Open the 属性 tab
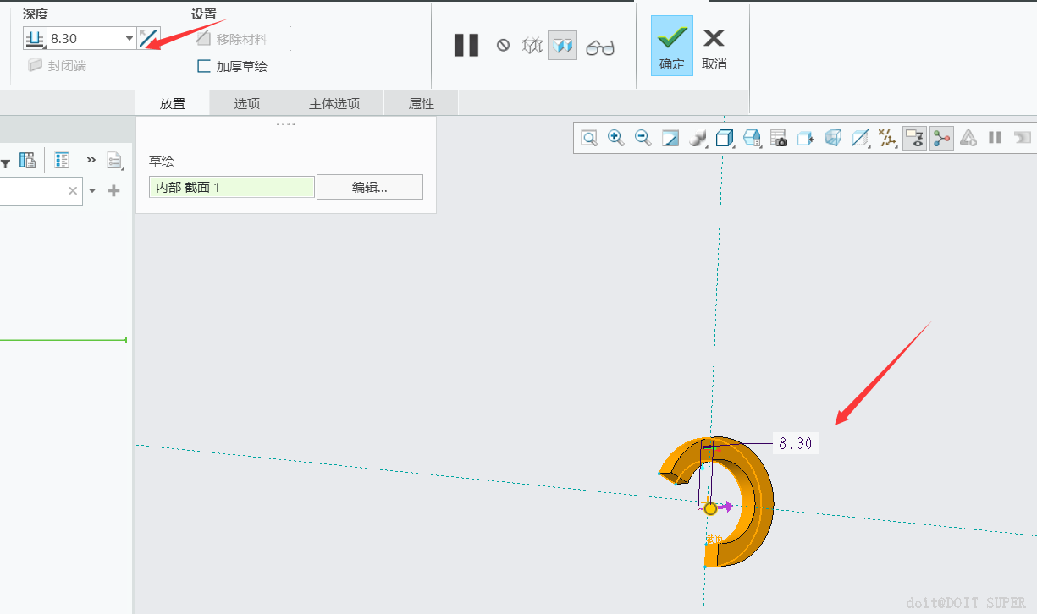 click(x=422, y=103)
